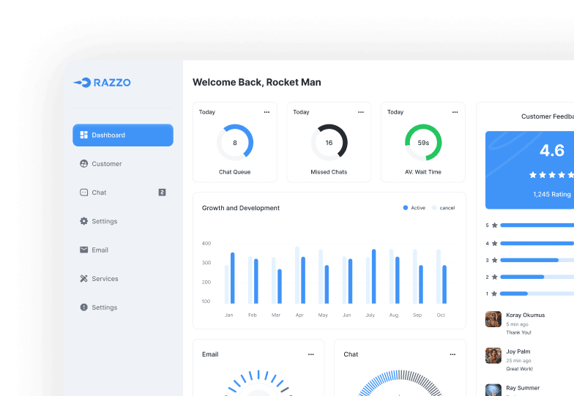The height and width of the screenshot is (396, 574).
Task: Open Settings with the exclamation icon
Action: [x=123, y=307]
